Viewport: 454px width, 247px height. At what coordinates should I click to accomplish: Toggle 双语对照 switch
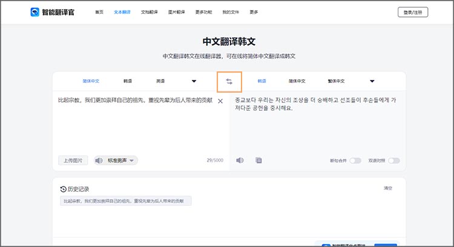[x=394, y=160]
